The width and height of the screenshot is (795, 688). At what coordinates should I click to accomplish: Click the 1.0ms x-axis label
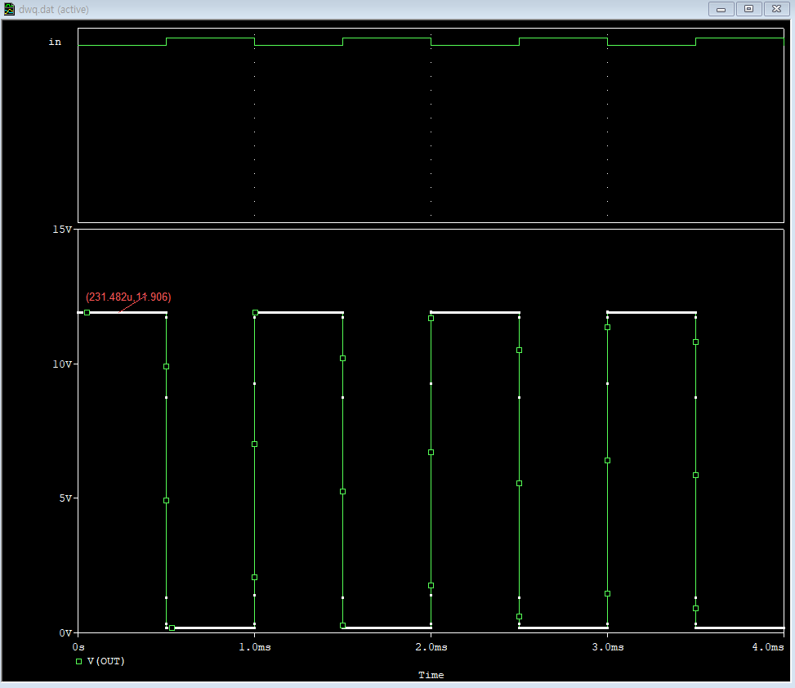tap(255, 647)
